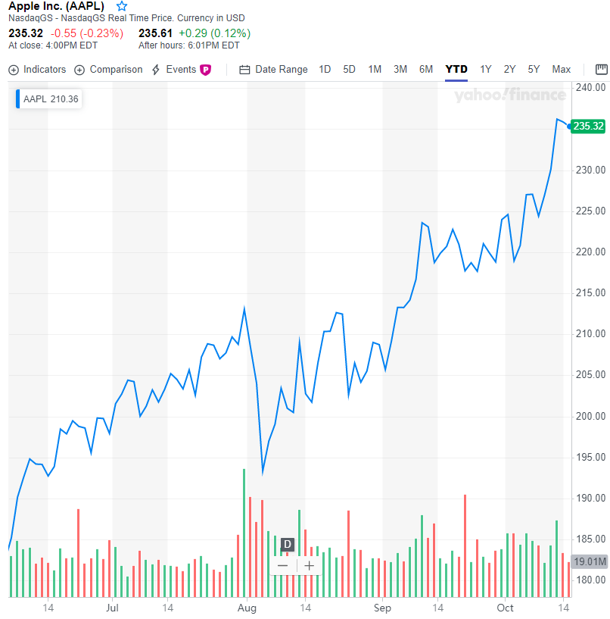
Task: Switch to the 6M range
Action: click(426, 70)
